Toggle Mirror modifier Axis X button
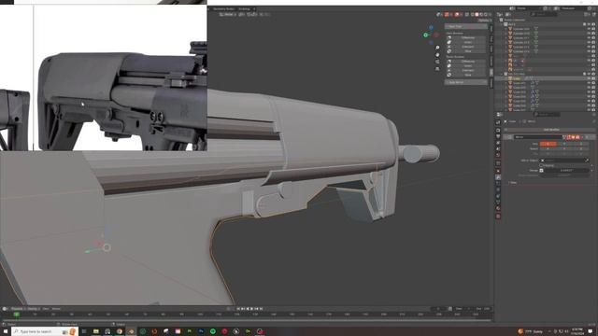598x336 pixels. click(x=548, y=144)
